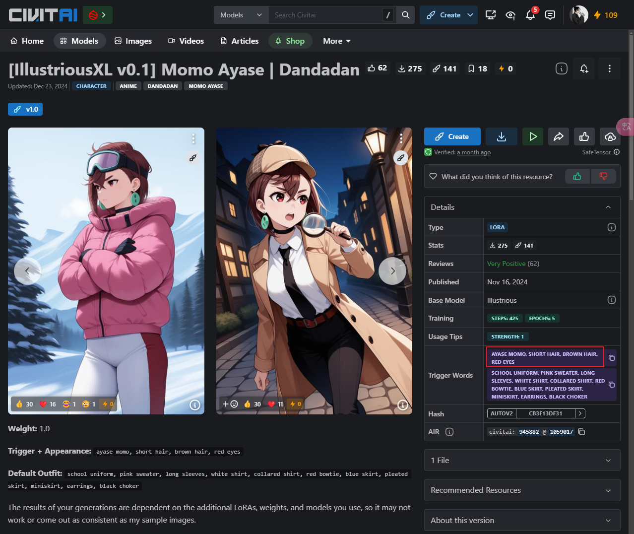Toggle notify bell for this model
This screenshot has height=534, width=634.
coord(584,68)
